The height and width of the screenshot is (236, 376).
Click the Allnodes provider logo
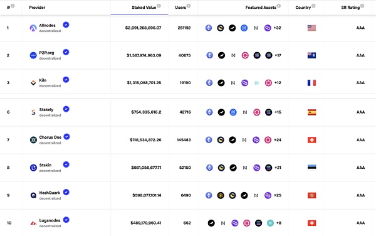33,28
